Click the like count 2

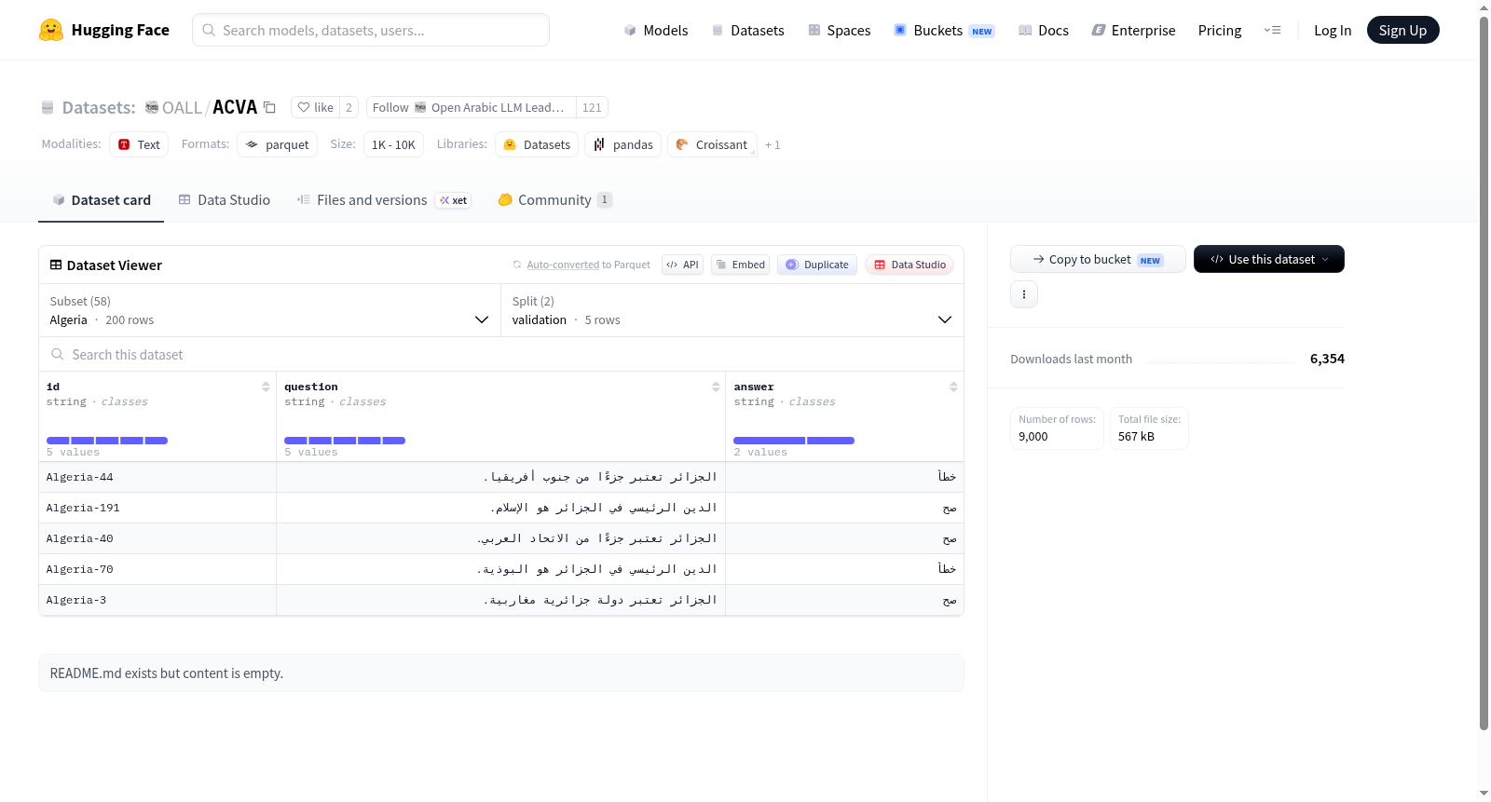(349, 107)
